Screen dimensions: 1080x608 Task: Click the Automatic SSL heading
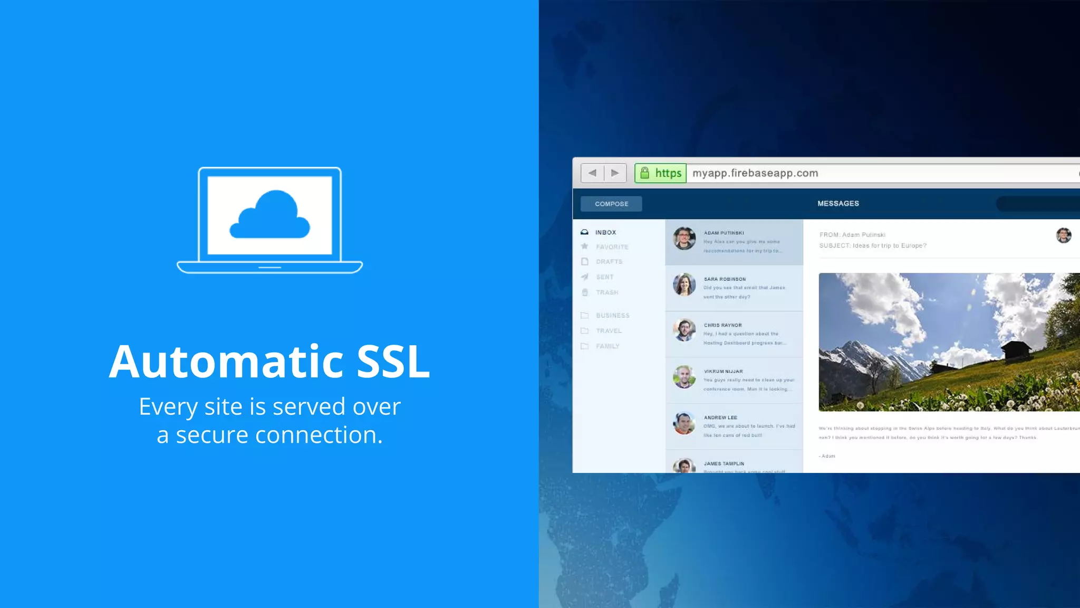pyautogui.click(x=269, y=361)
